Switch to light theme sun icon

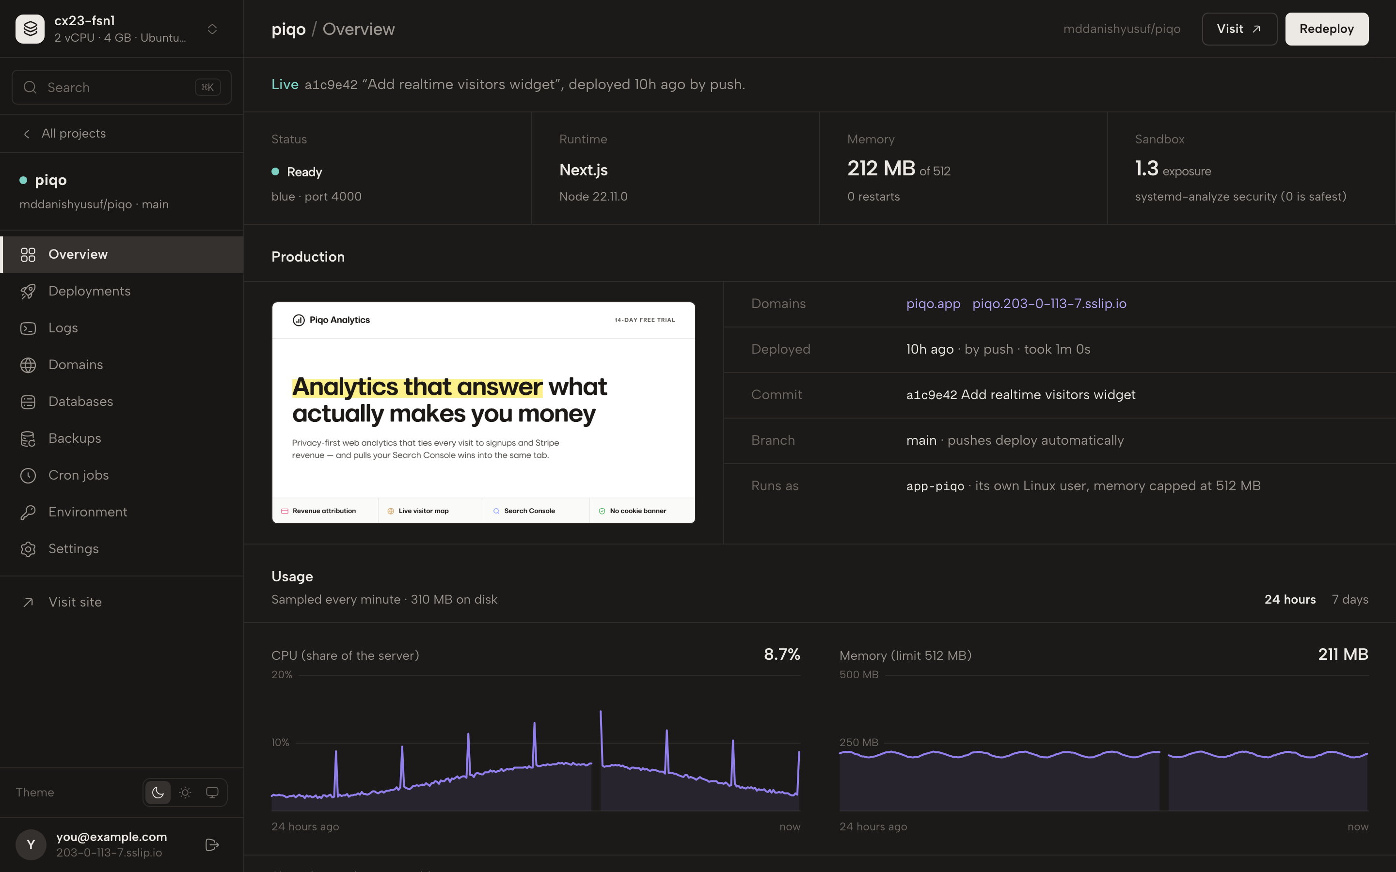pyautogui.click(x=185, y=793)
